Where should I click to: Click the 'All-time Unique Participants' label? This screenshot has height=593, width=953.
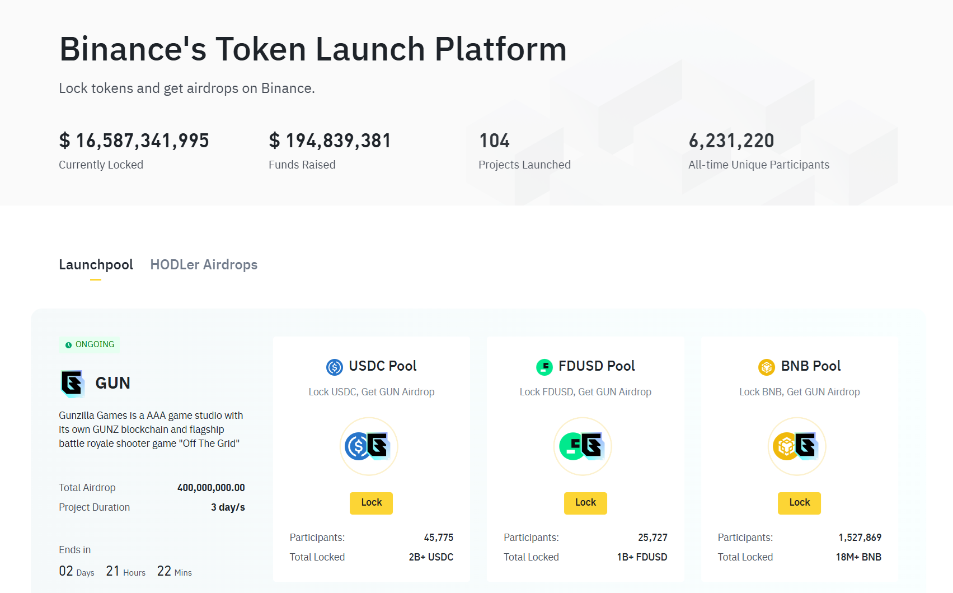point(759,165)
